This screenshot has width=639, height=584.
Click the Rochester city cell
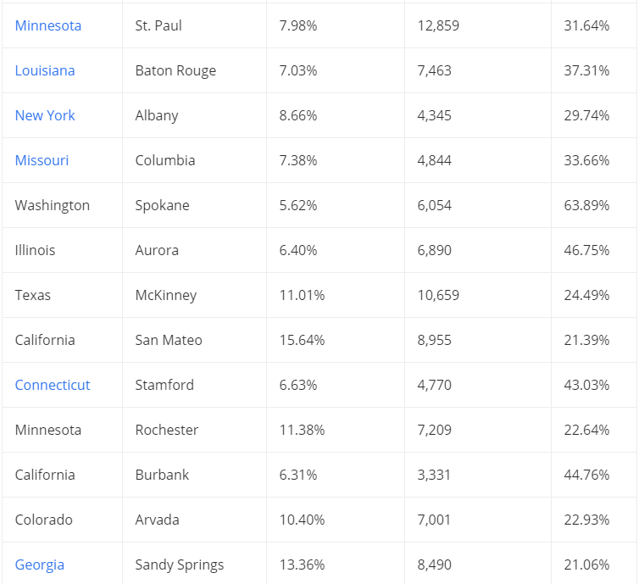(194, 430)
